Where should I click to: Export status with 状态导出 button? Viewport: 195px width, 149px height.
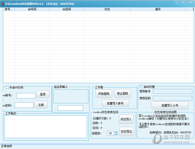point(126,131)
